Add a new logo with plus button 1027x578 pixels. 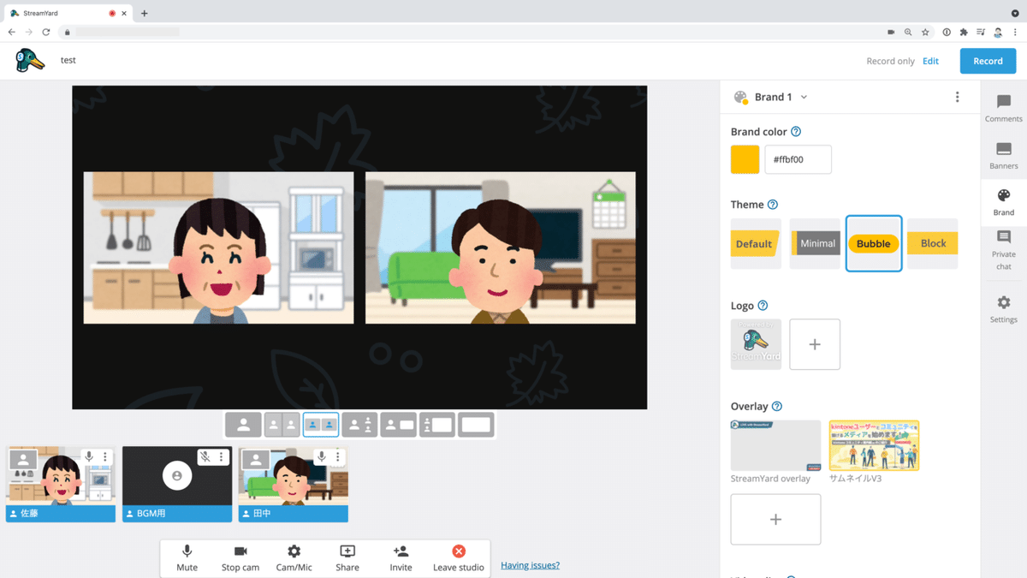(x=815, y=344)
